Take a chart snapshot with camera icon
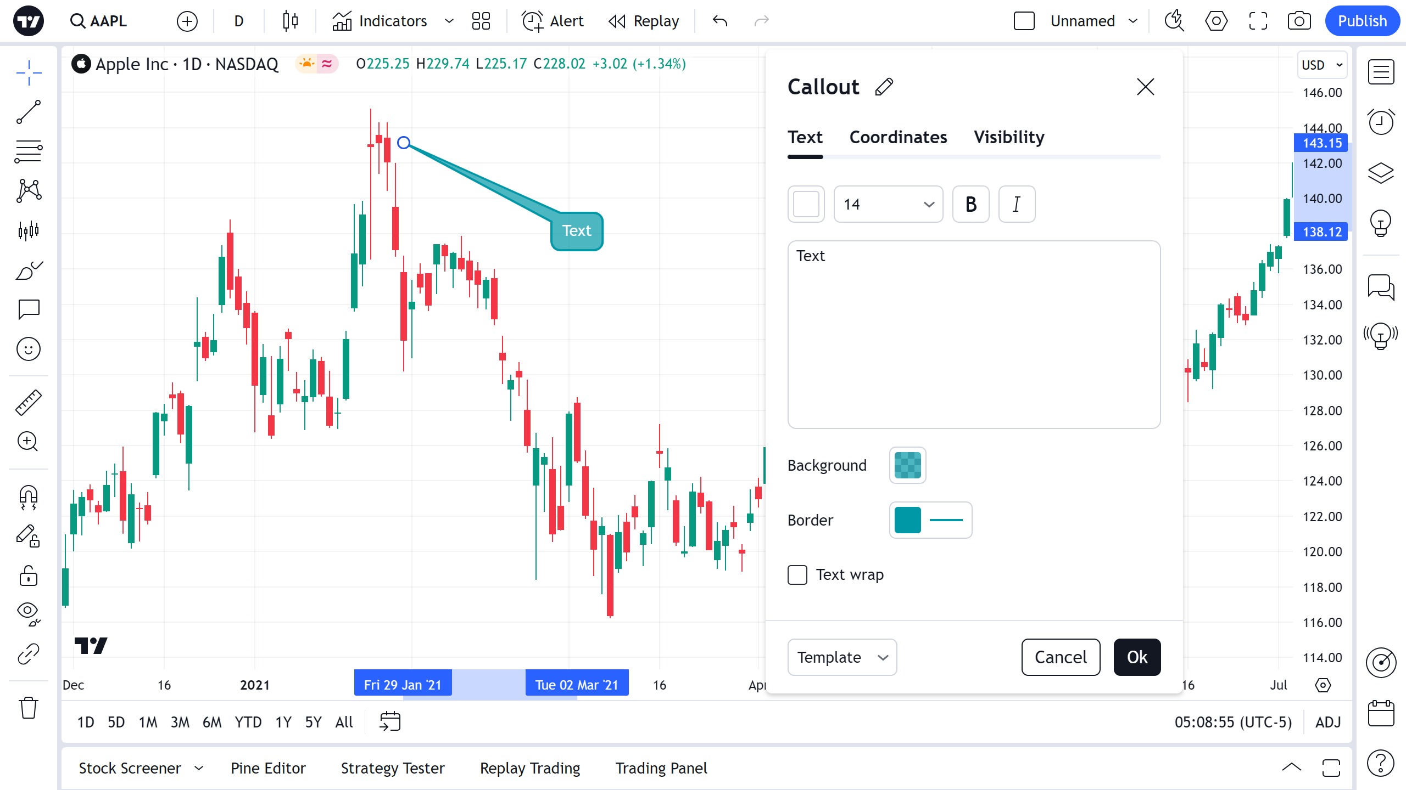The width and height of the screenshot is (1406, 790). click(x=1299, y=21)
